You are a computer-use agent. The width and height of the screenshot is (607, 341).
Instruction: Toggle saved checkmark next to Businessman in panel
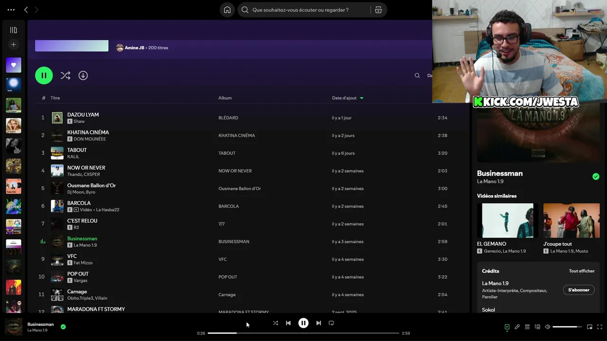(x=596, y=177)
